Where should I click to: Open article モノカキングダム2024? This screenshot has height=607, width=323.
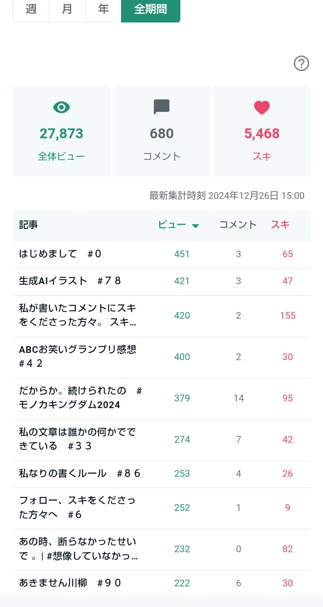pos(161,398)
